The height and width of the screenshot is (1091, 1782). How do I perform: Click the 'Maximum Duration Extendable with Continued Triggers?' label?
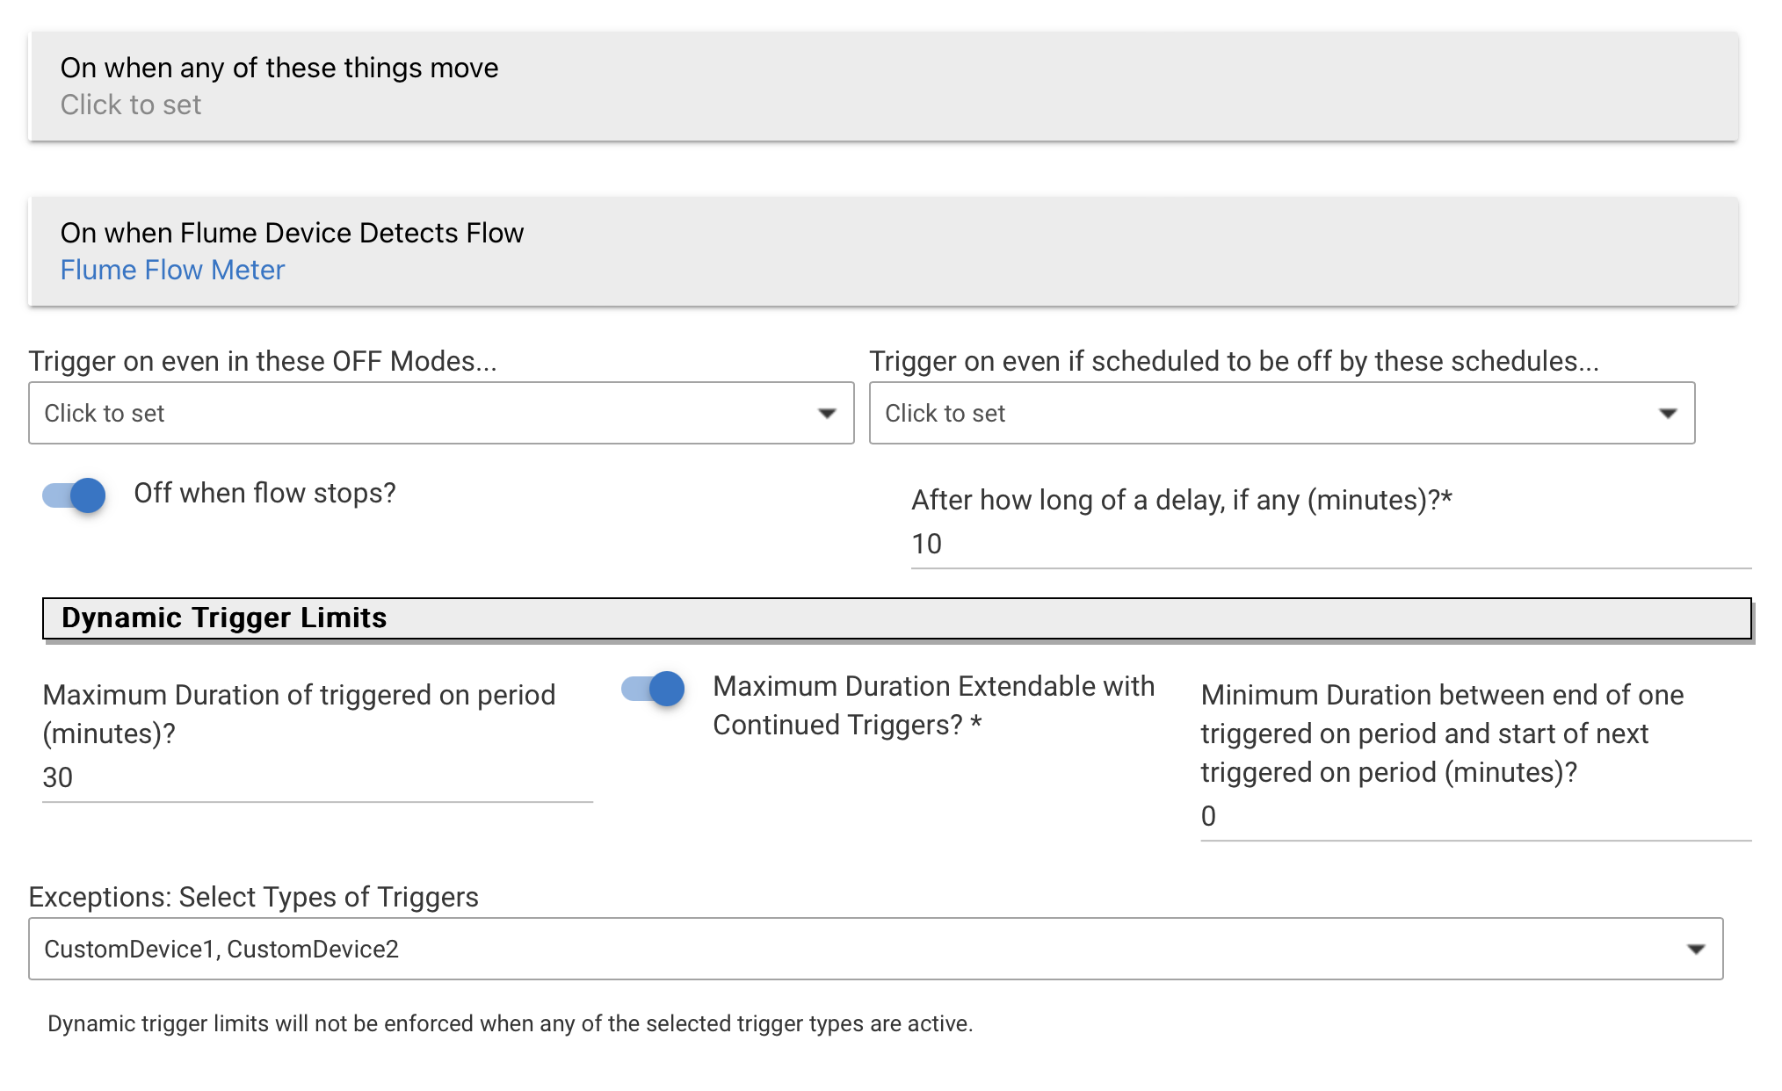click(x=933, y=705)
